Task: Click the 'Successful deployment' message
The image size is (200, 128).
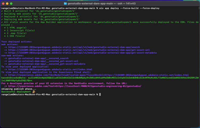Action: (16, 92)
